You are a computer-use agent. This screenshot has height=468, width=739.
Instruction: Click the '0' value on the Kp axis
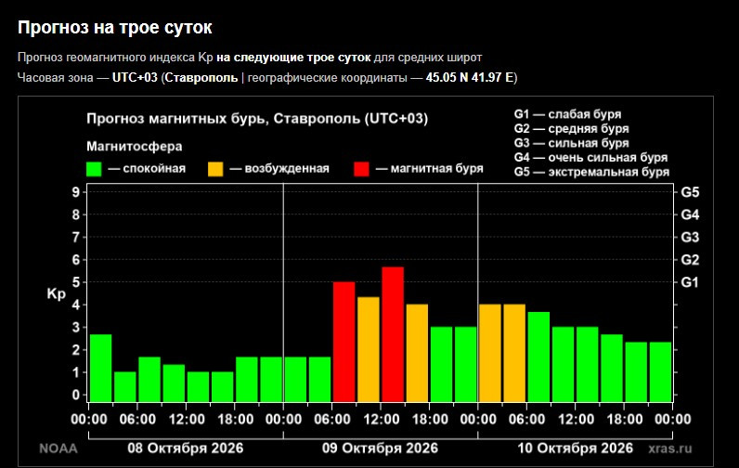pos(75,395)
